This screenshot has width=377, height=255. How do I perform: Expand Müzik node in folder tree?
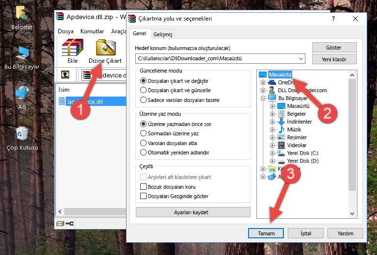[x=272, y=129]
